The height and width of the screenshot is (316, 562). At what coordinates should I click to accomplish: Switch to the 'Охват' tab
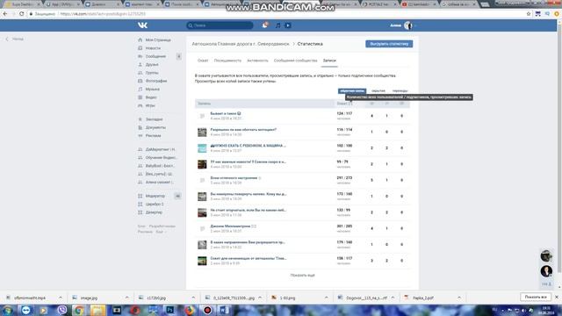[203, 61]
